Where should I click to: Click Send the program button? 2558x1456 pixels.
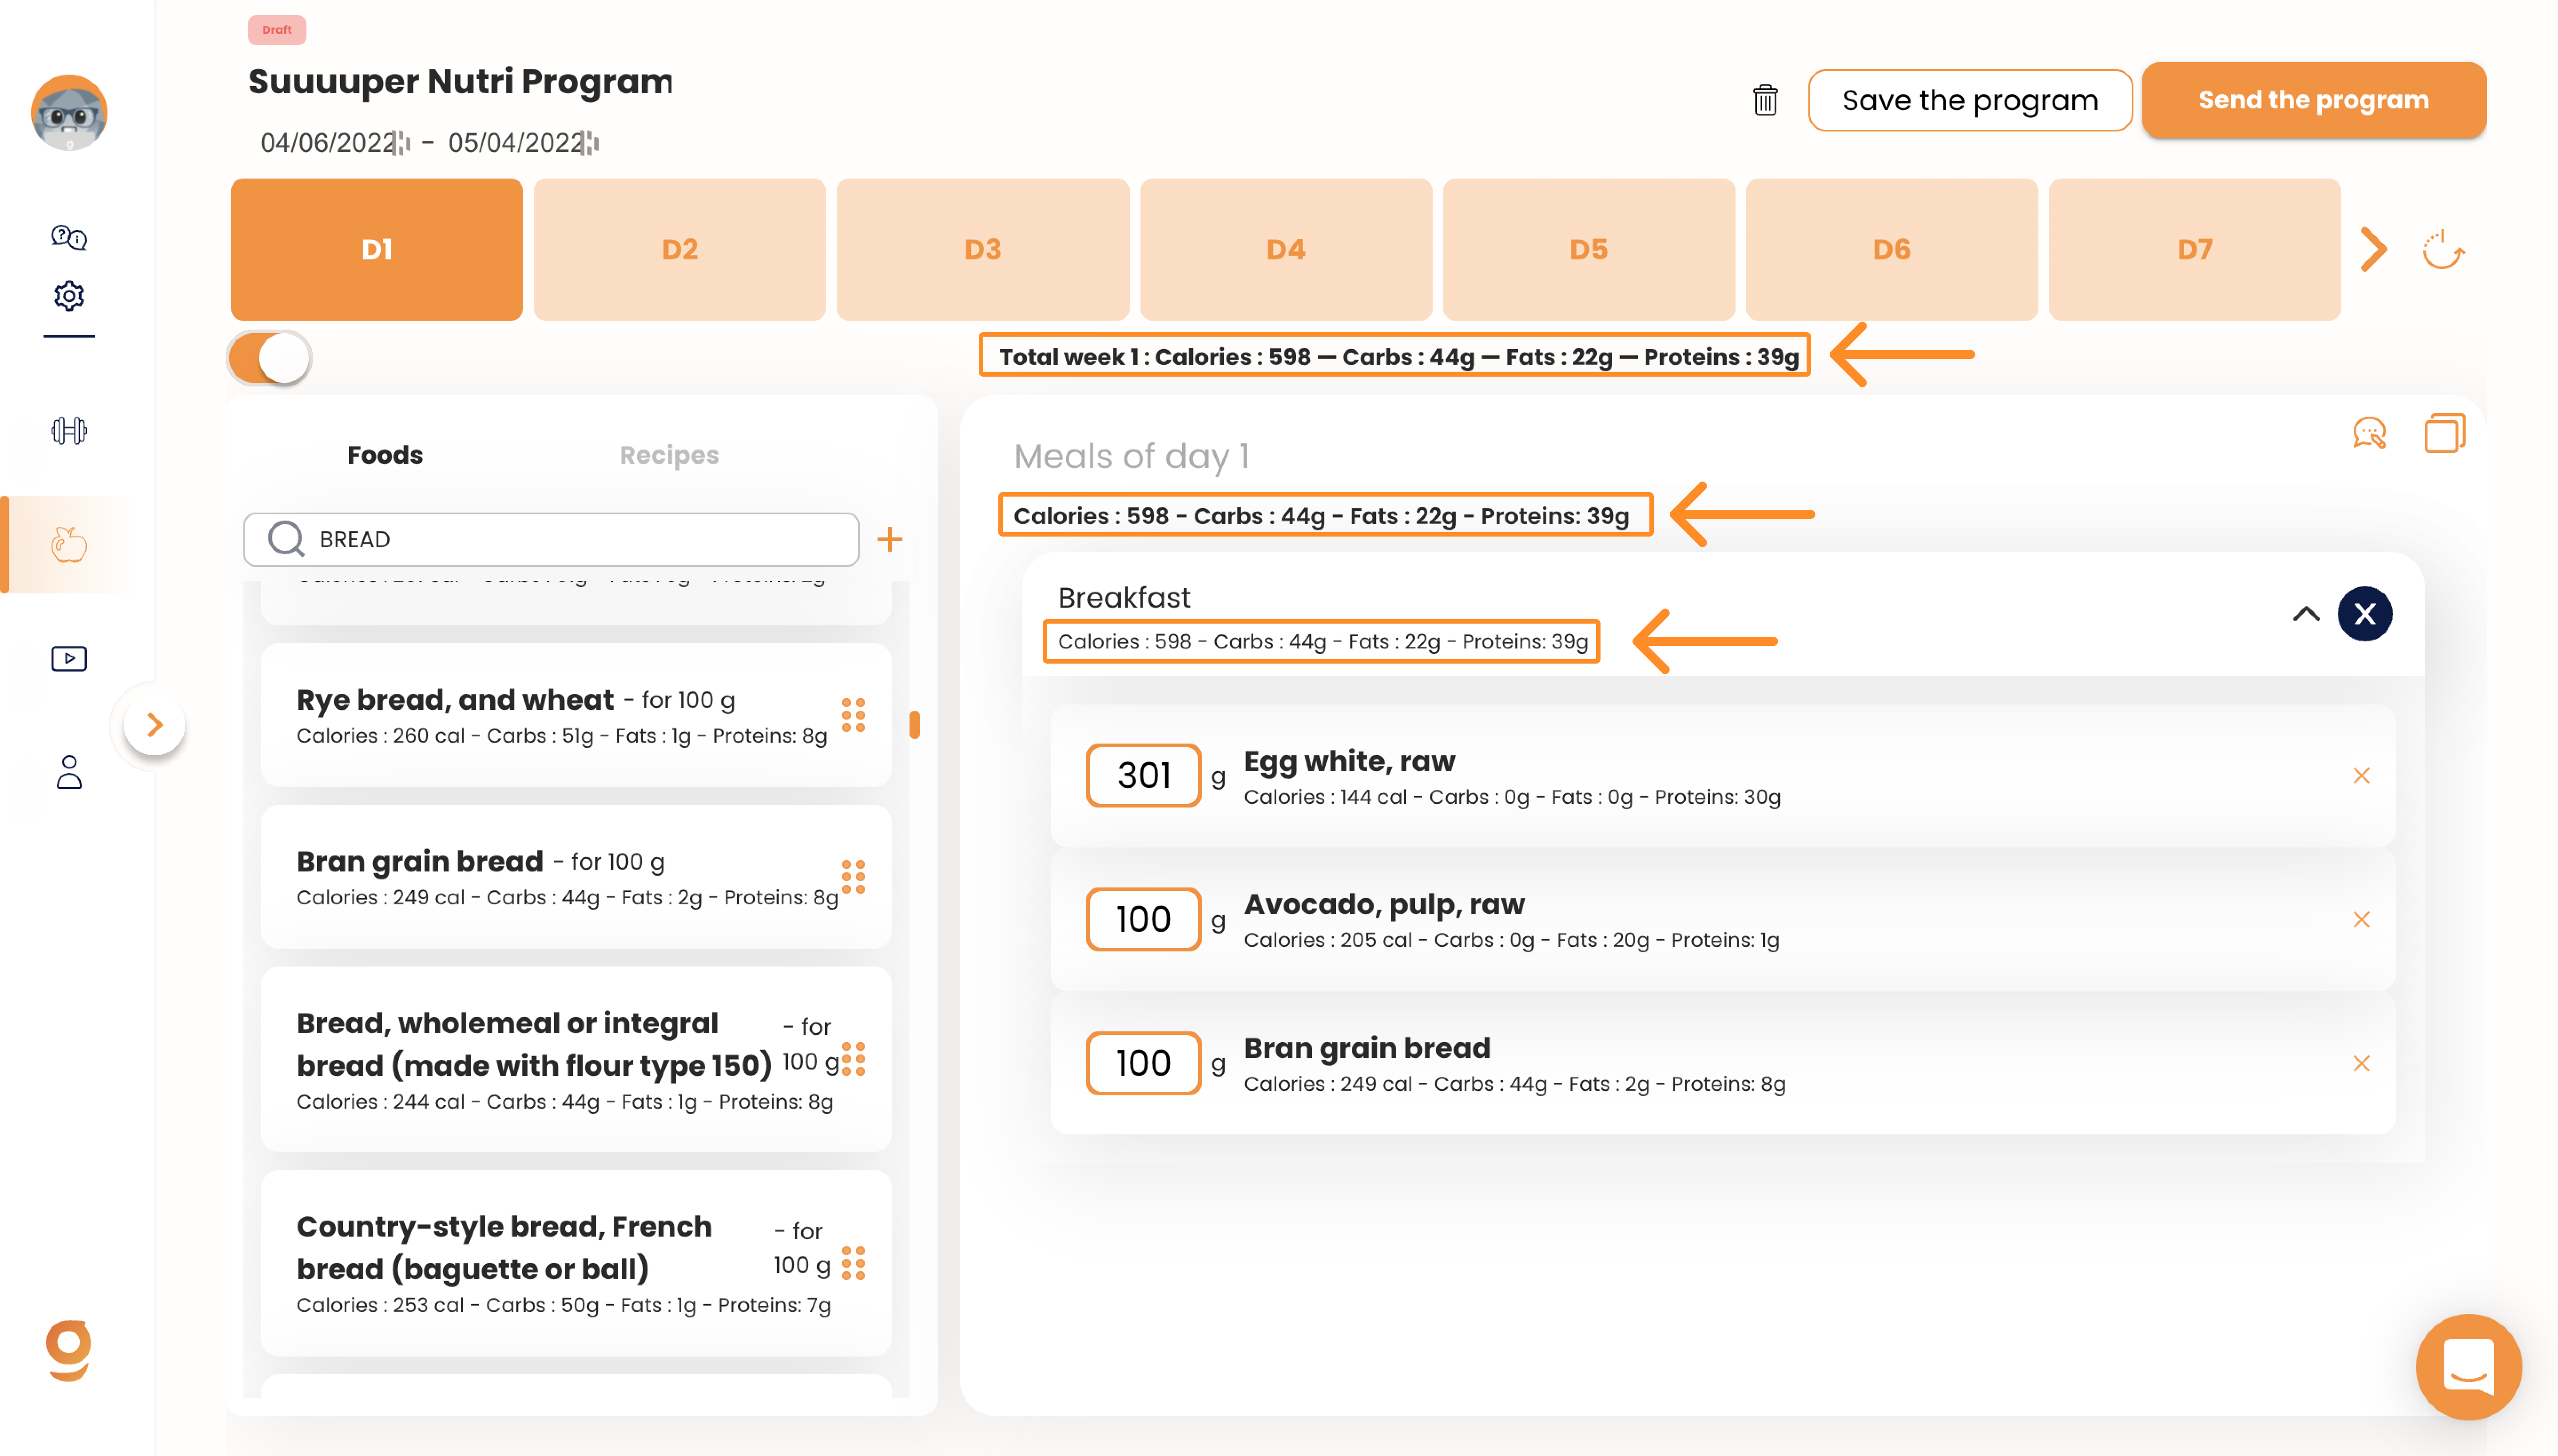tap(2313, 100)
